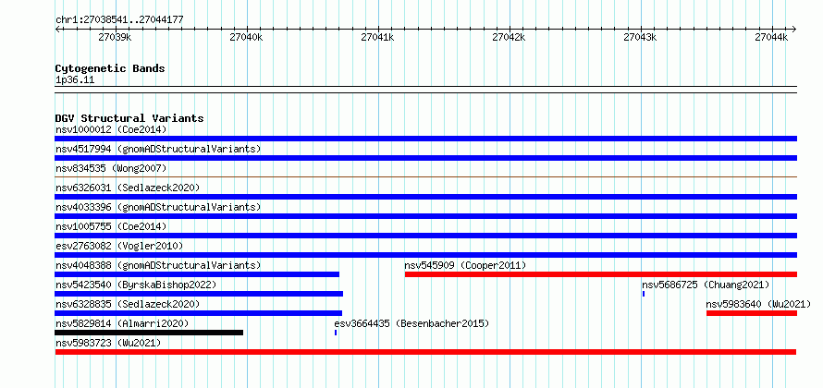Viewport: 823px width, 388px height.
Task: Open nsv1005755 (Coe2014) variant label
Action: pos(111,226)
